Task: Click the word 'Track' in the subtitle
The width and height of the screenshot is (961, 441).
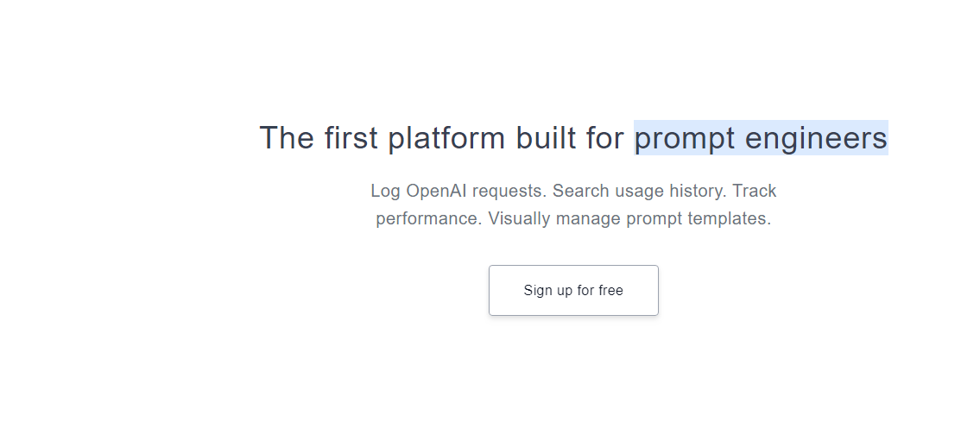Action: pos(755,191)
